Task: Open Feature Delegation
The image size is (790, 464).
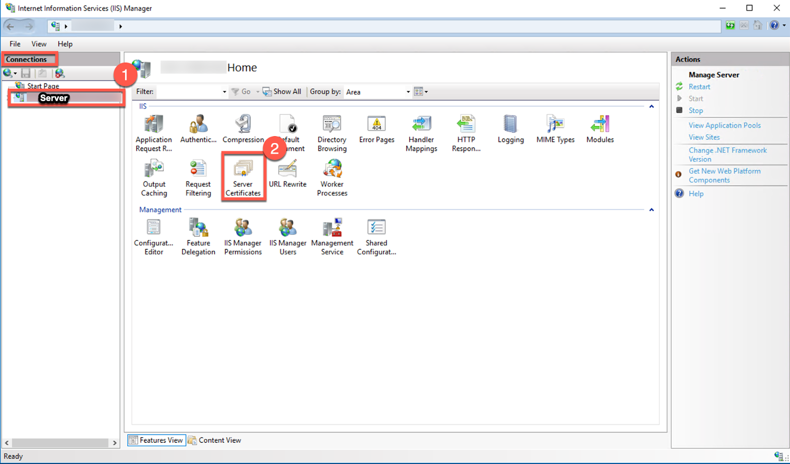Action: pyautogui.click(x=198, y=237)
